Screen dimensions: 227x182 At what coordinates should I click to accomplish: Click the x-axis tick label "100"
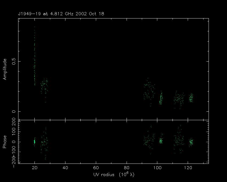pyautogui.click(x=157, y=168)
